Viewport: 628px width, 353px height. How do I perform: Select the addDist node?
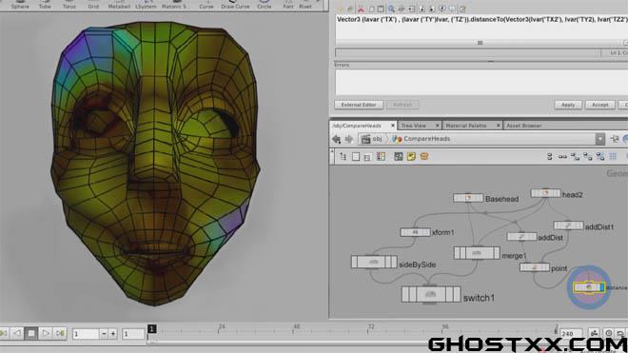521,237
